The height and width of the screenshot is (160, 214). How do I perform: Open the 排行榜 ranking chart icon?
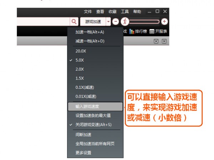(x=132, y=31)
